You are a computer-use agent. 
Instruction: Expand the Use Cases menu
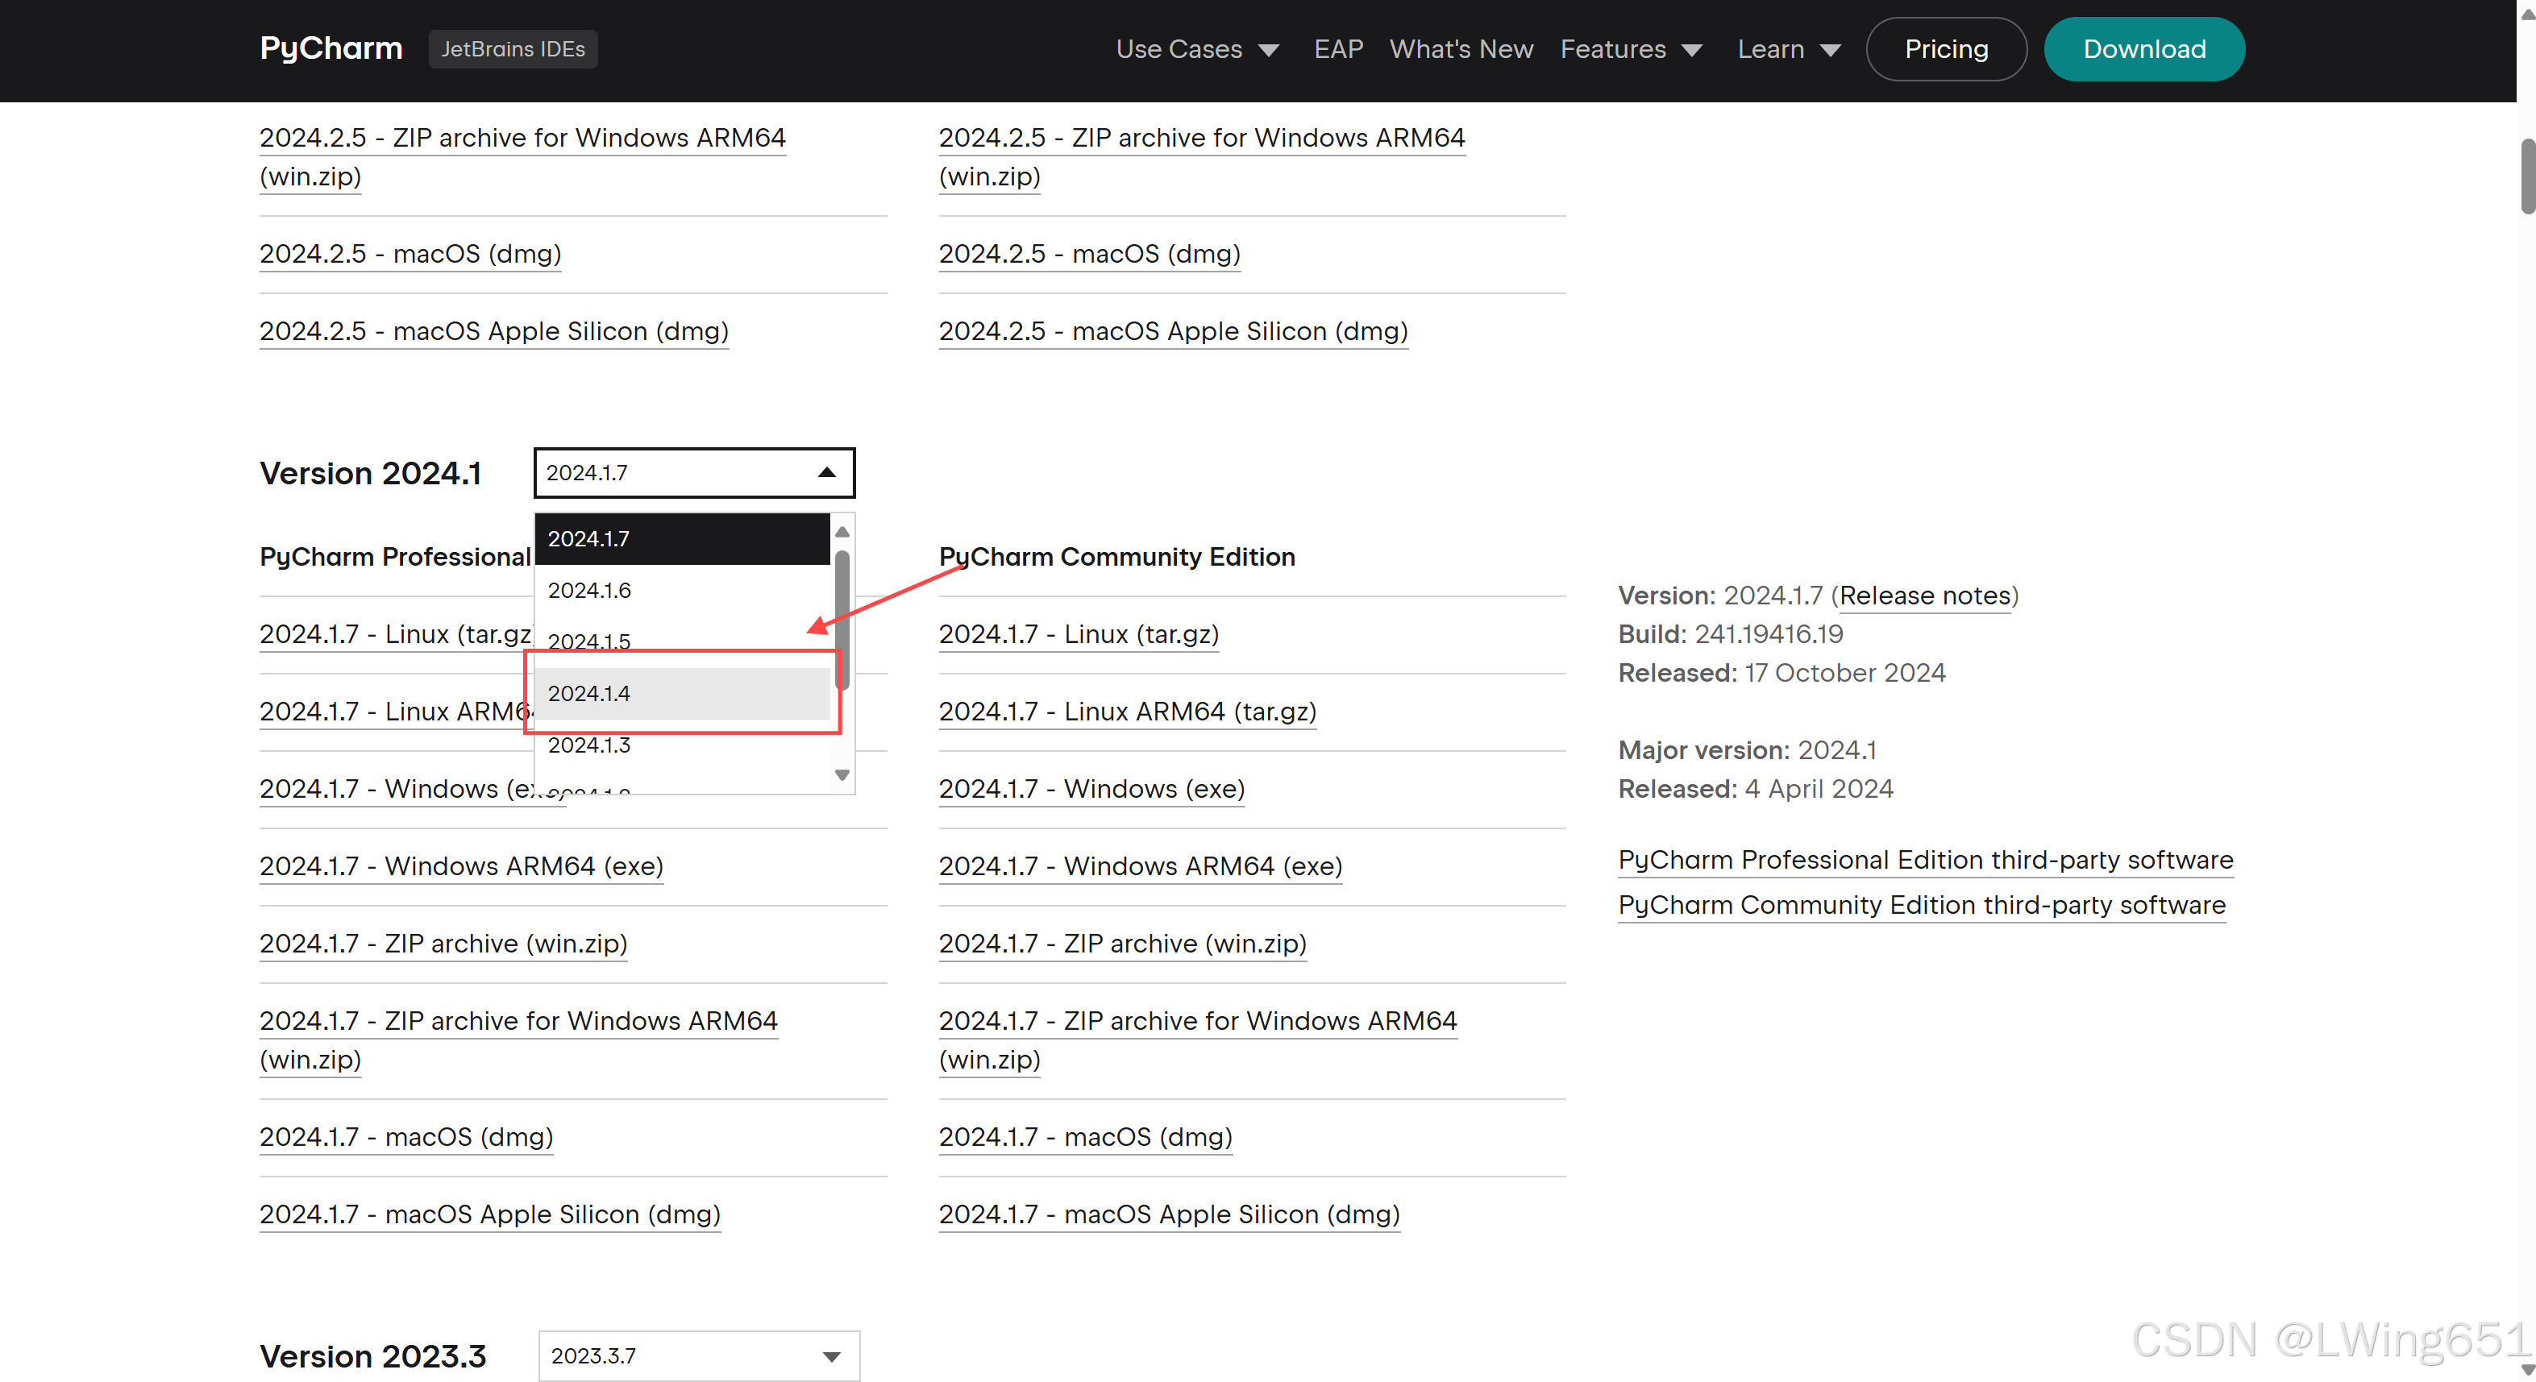1196,48
